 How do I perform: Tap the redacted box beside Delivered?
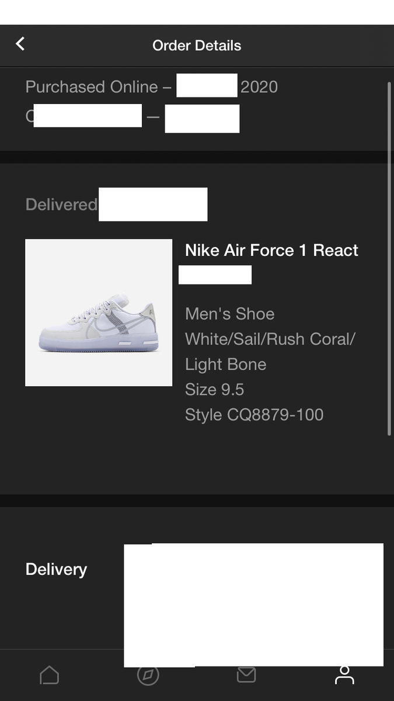[x=153, y=204]
